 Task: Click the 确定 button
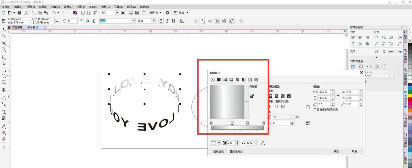coord(336,151)
